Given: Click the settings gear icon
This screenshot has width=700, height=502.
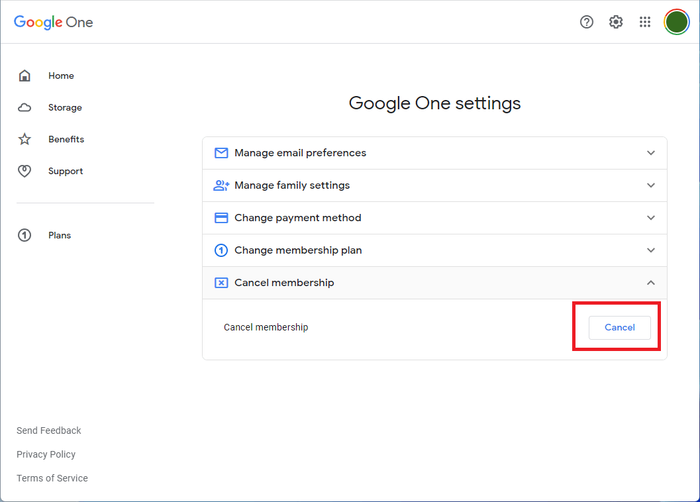Looking at the screenshot, I should tap(616, 21).
